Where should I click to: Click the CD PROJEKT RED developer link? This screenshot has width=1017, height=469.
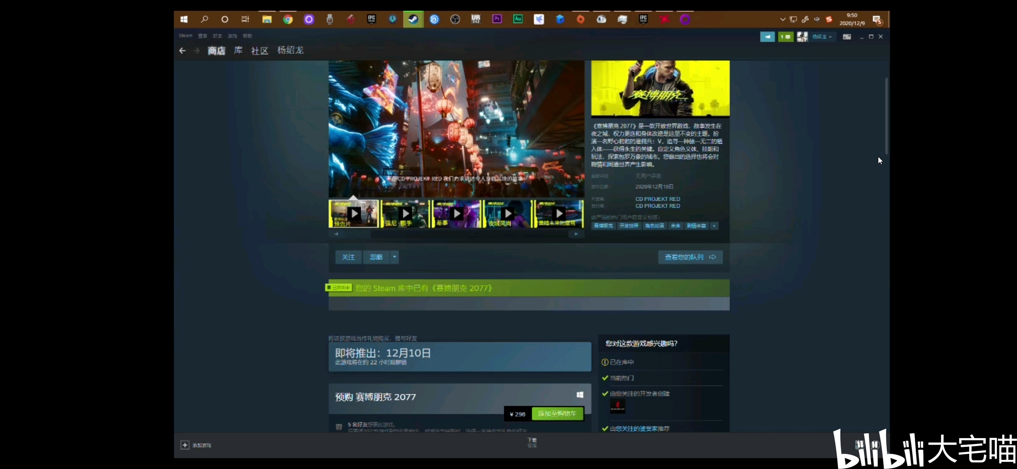658,199
